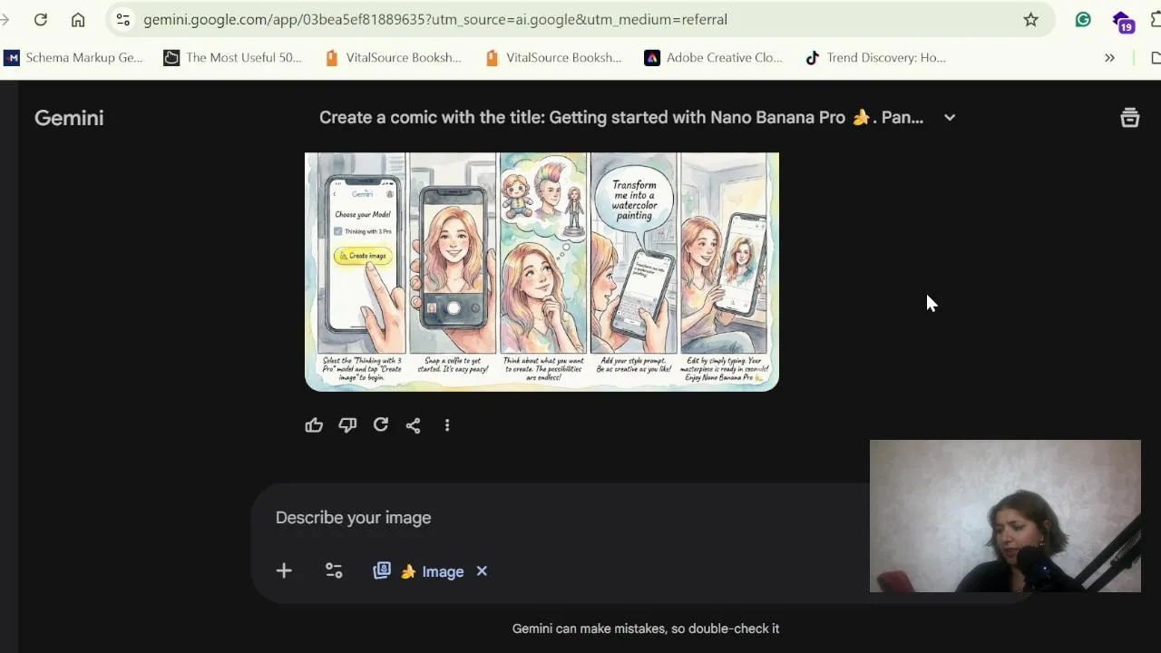The width and height of the screenshot is (1161, 653).
Task: Click the Gemini logo text
Action: coord(69,118)
